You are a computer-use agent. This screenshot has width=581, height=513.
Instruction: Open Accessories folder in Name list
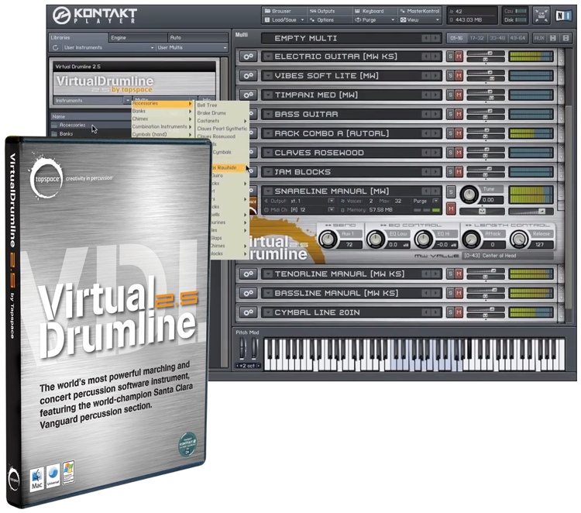coord(90,125)
